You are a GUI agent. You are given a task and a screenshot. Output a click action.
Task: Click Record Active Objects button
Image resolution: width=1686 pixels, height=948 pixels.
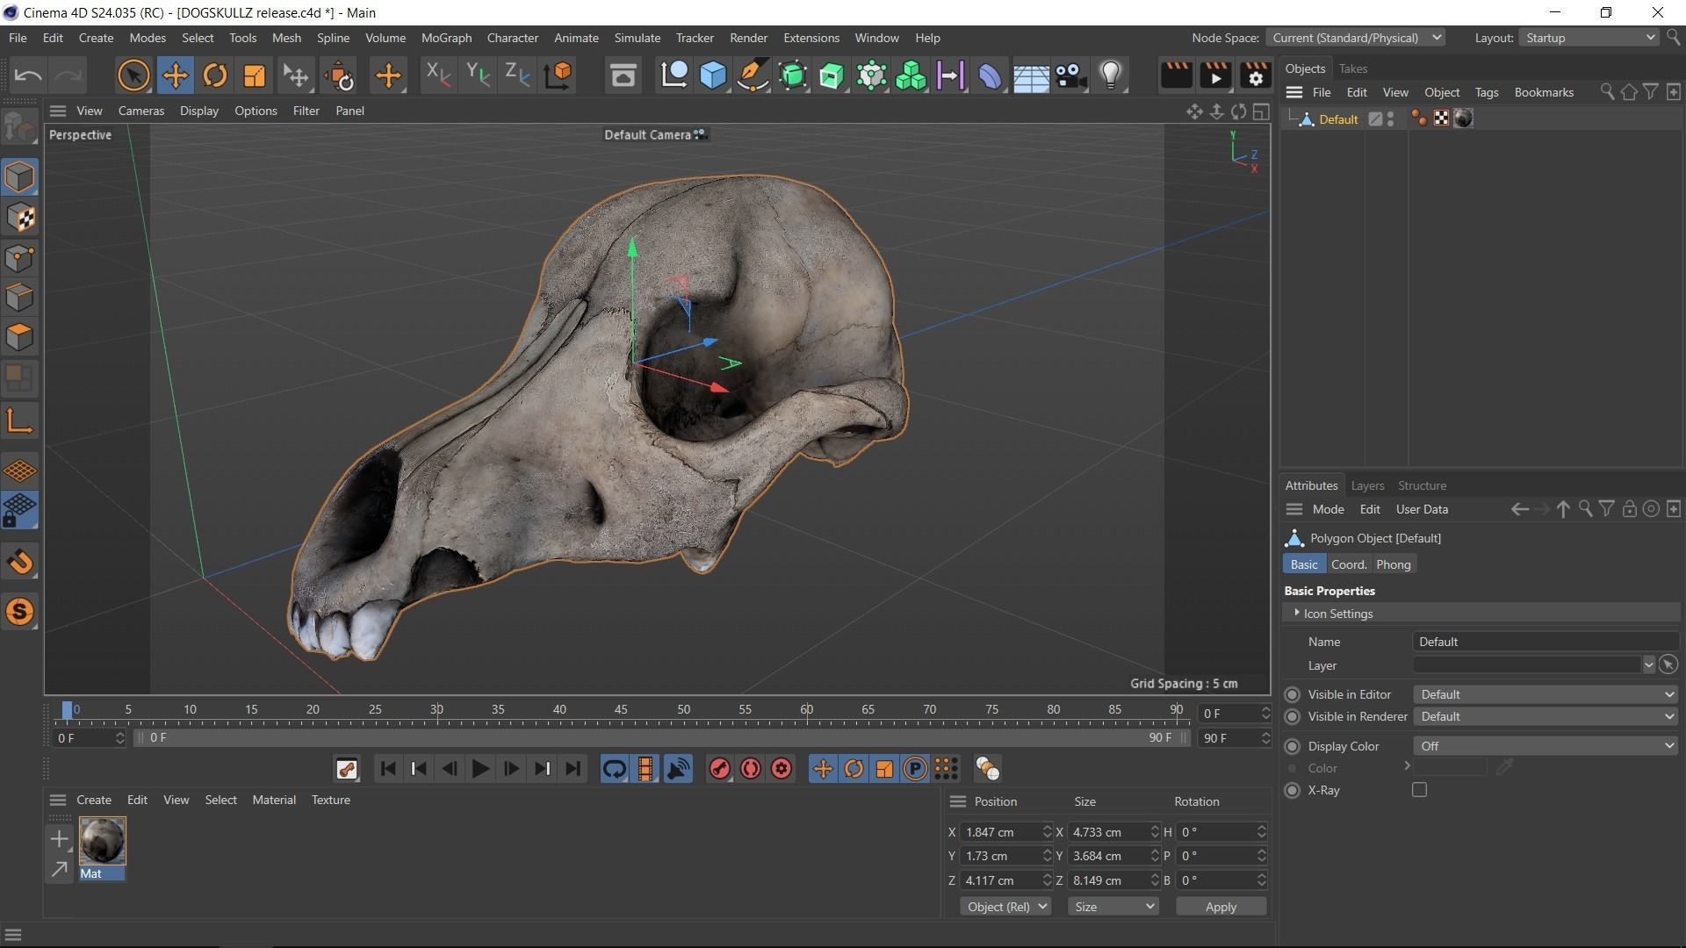coord(719,770)
